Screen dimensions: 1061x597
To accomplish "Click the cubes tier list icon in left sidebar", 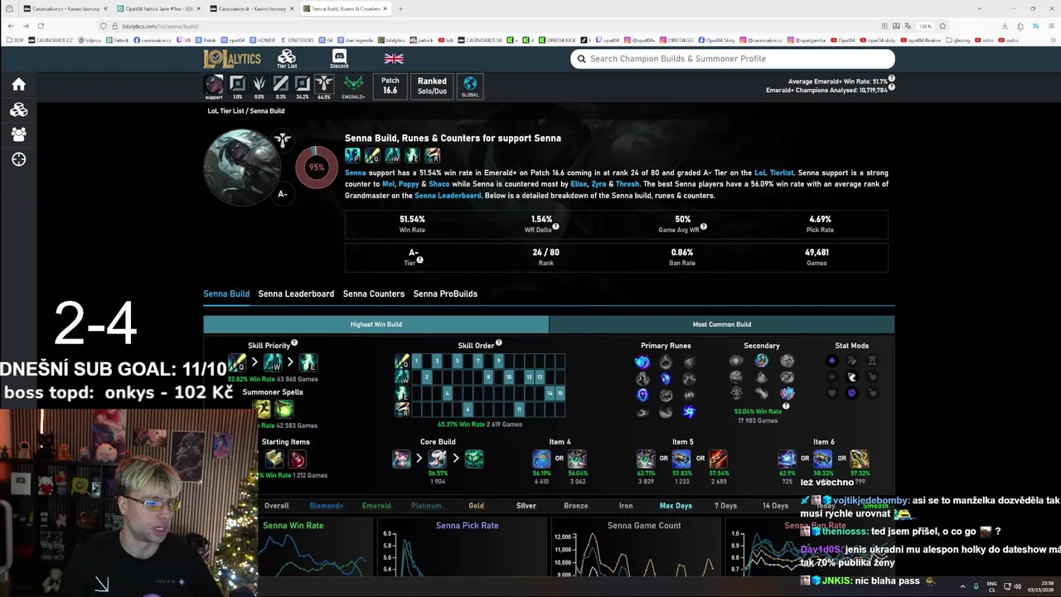I will (18, 109).
